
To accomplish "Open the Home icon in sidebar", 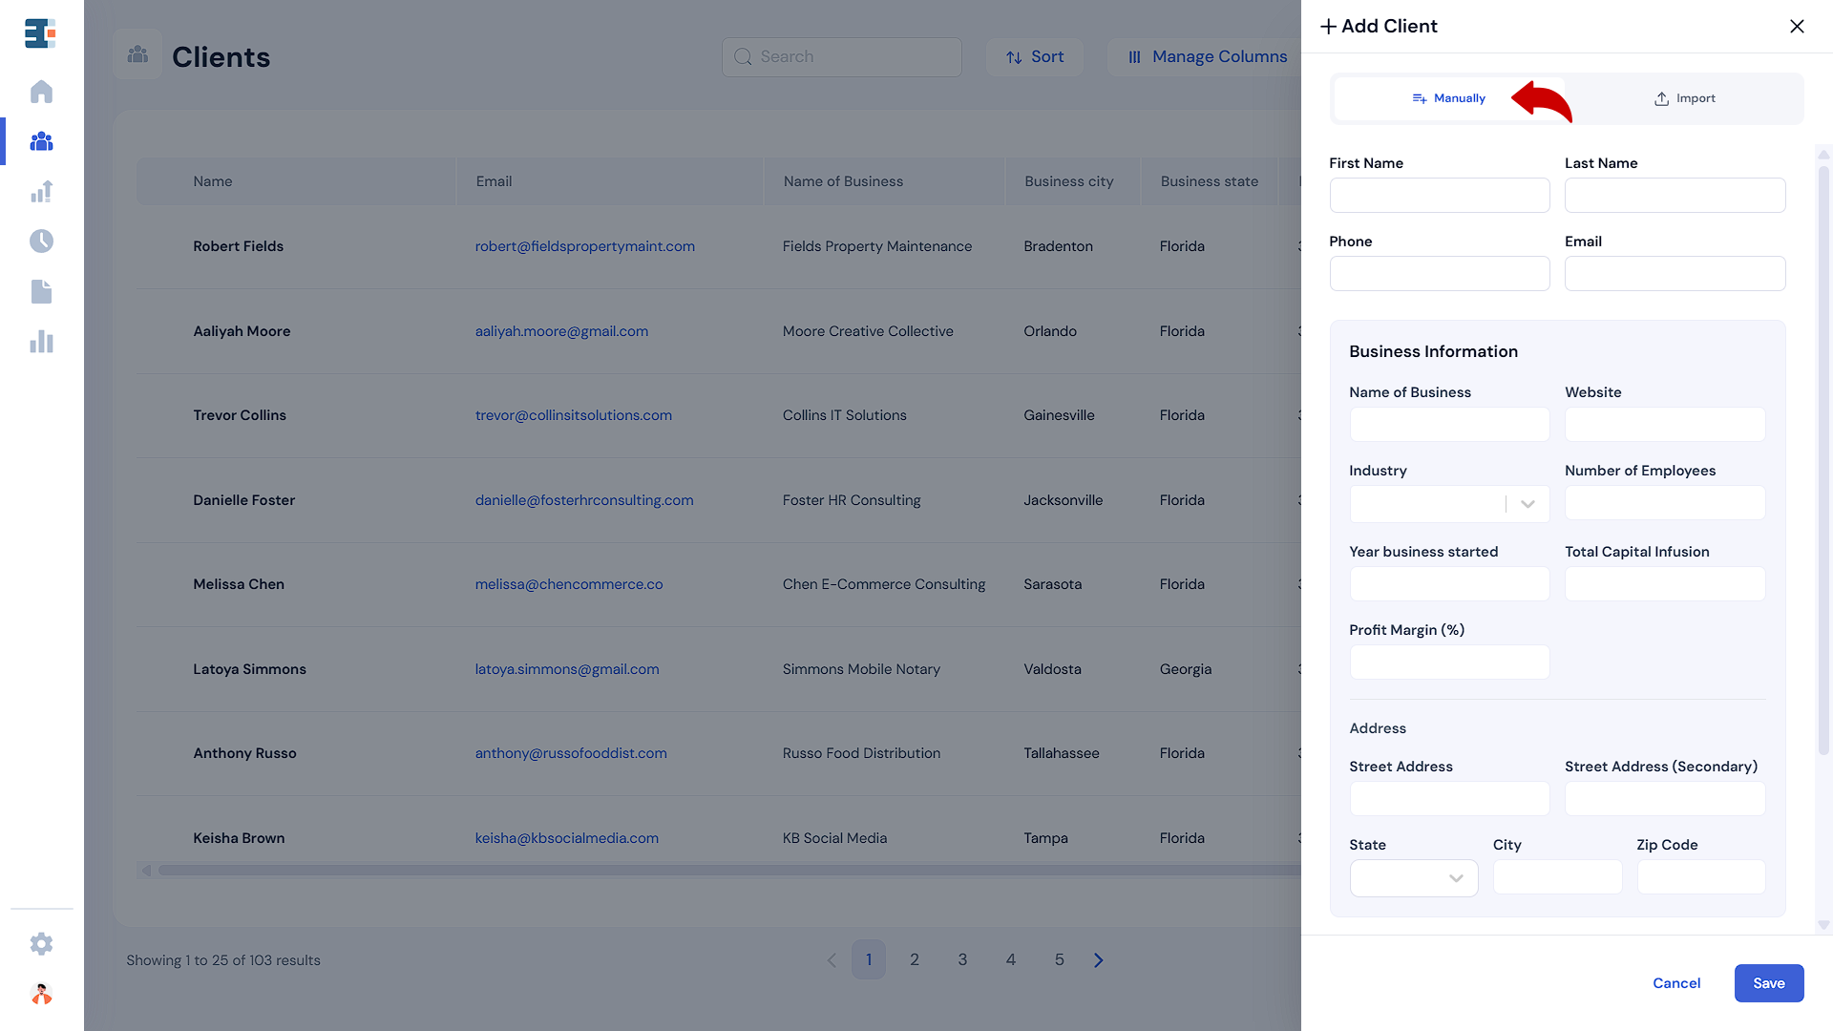I will (41, 92).
